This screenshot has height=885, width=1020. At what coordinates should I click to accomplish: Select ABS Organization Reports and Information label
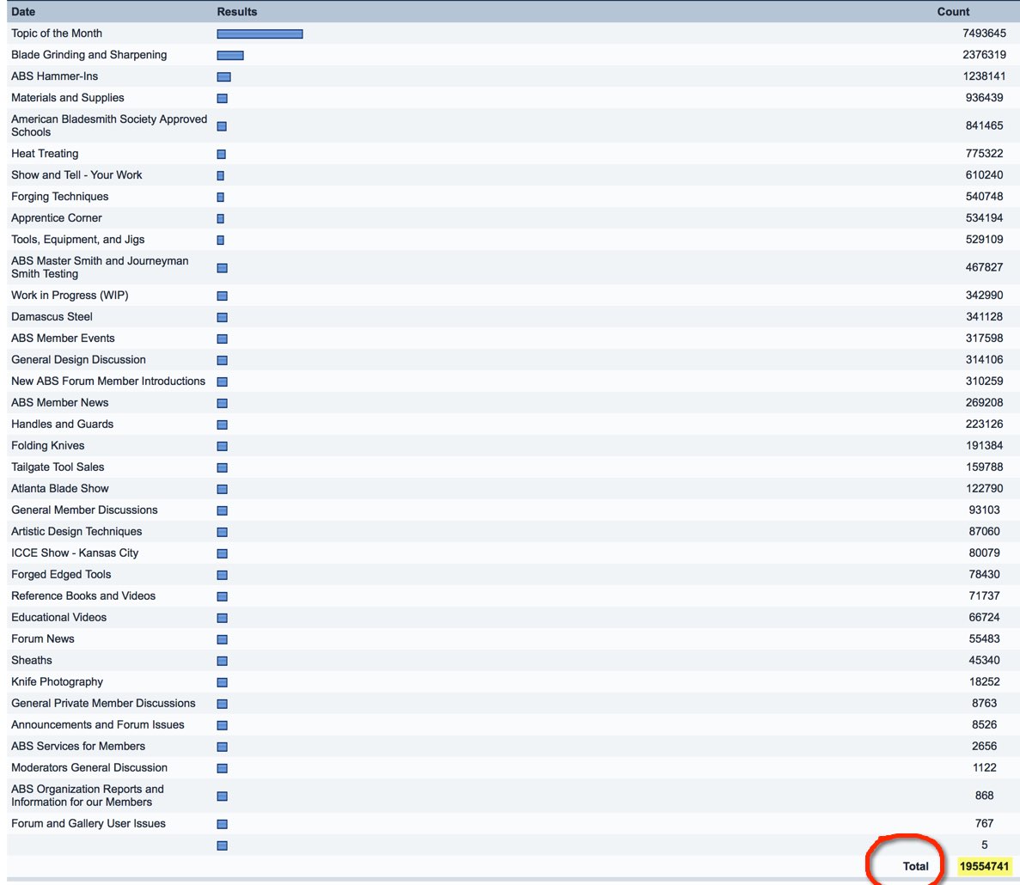tap(88, 796)
